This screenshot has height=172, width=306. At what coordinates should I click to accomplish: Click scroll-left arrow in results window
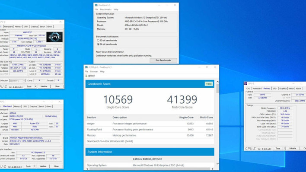(x=87, y=169)
